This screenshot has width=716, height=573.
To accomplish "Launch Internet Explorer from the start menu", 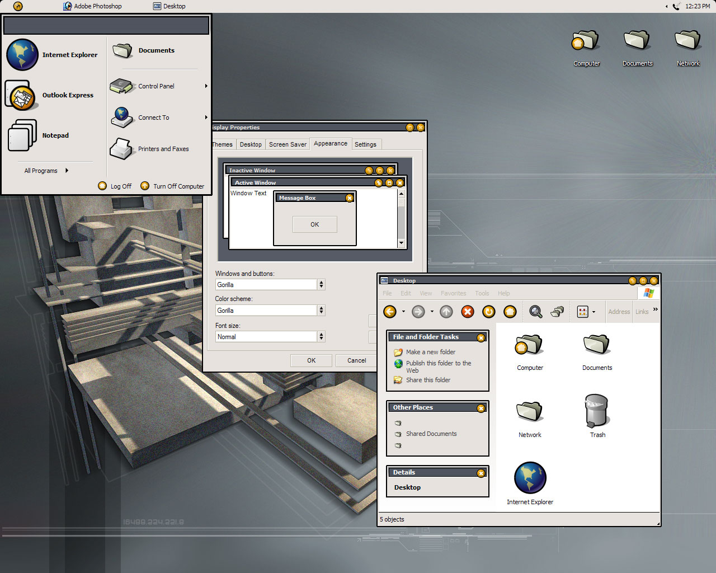I will point(54,55).
